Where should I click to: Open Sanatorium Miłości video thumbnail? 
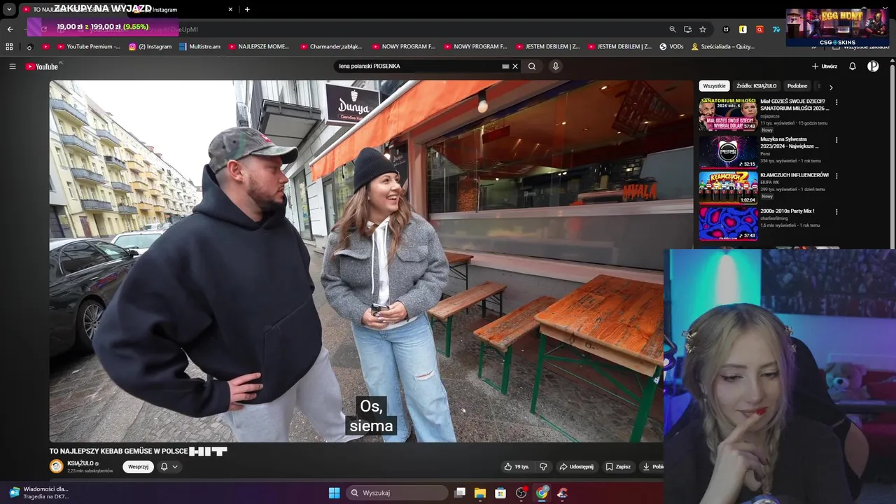[x=728, y=114]
